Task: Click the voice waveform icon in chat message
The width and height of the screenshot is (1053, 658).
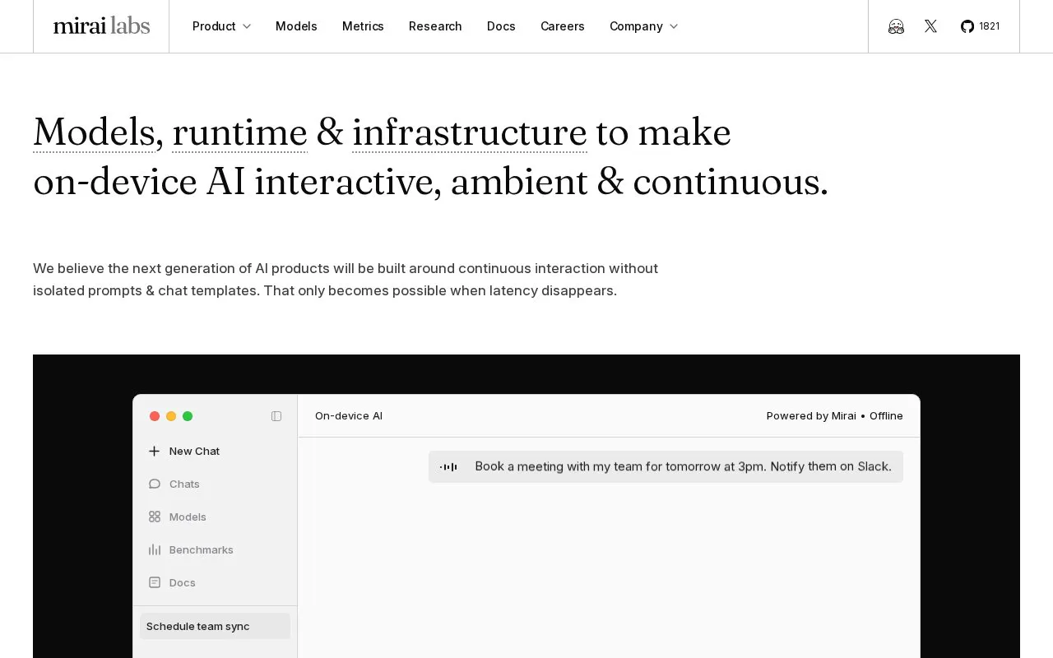Action: (x=448, y=466)
